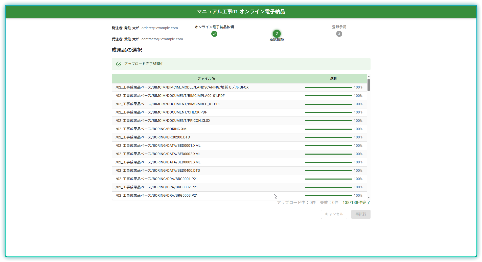482x262 pixels.
Task: Click the scrollbar down arrow
Action: coord(369,197)
